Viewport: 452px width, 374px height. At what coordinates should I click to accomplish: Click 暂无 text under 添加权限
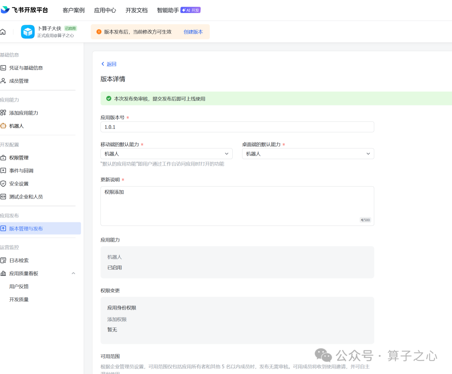coord(112,330)
